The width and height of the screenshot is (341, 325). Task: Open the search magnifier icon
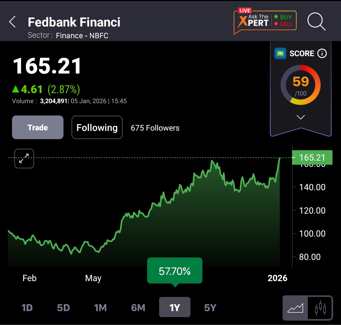coord(316,21)
